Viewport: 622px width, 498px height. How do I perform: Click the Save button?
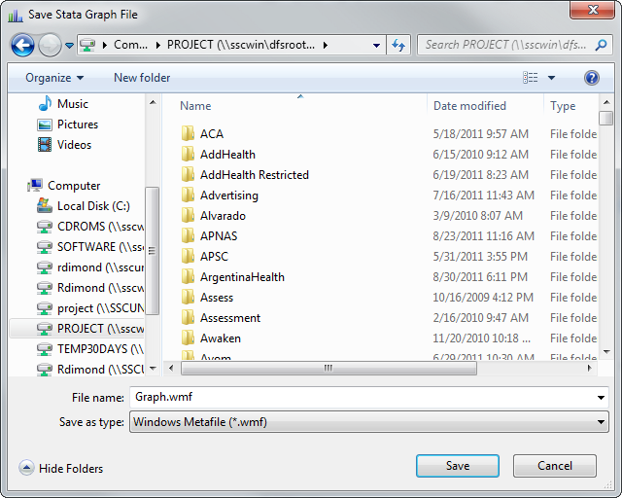coord(458,466)
